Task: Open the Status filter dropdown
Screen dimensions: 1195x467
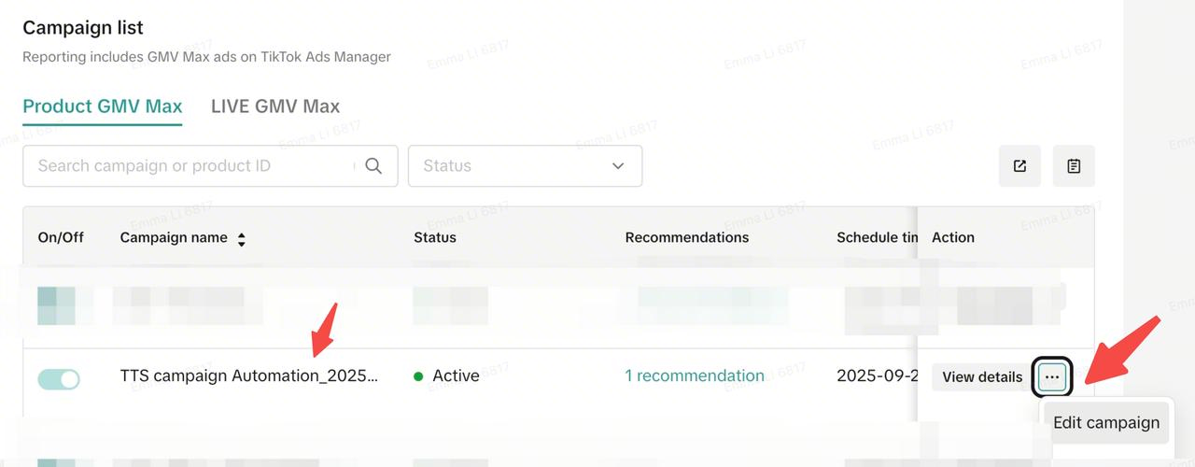Action: 525,166
